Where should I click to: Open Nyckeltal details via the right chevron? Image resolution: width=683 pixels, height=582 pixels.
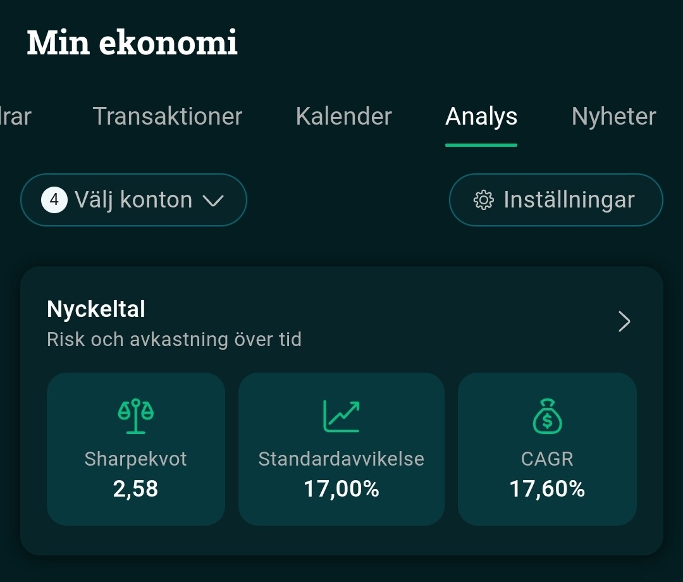tap(624, 322)
